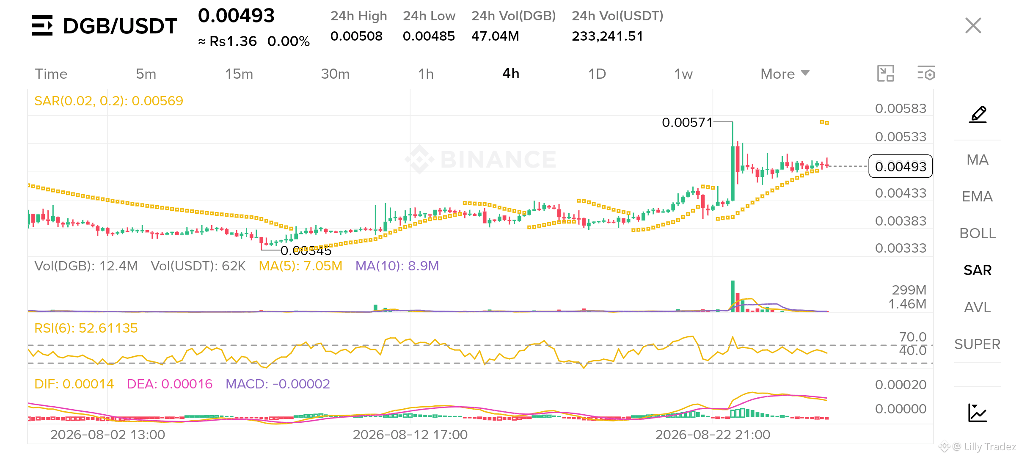Viewport: 1019px width, 457px height.
Task: Click the Vol(DGB): 12.4M label
Action: 86,266
